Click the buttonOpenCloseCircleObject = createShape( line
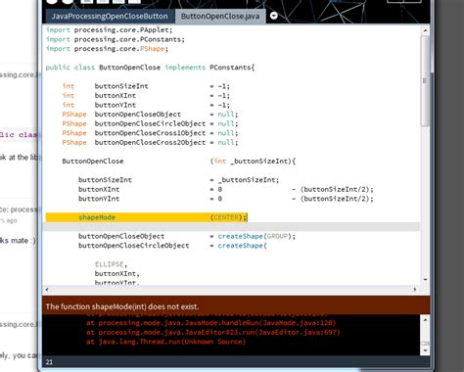This screenshot has width=464, height=372. click(x=172, y=246)
